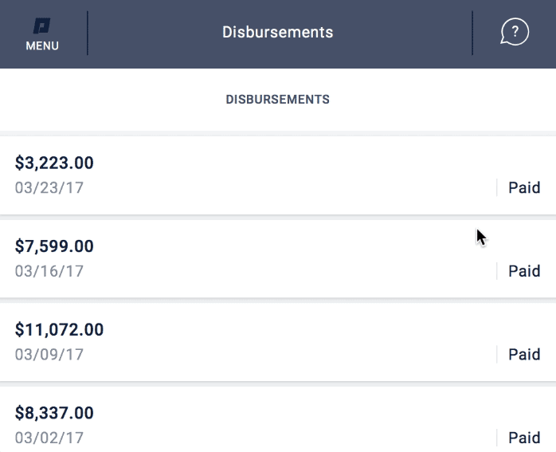Select blank area of $7,599.00 card
556x452 pixels.
pos(284,258)
